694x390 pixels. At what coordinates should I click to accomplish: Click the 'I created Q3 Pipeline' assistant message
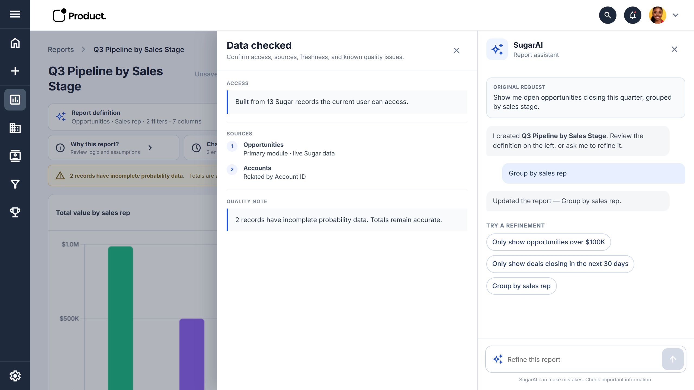coord(578,141)
